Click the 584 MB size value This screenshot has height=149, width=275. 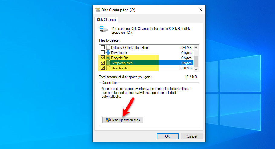click(x=186, y=47)
